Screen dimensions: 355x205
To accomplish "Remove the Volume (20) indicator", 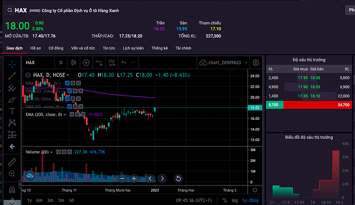I will (69, 152).
